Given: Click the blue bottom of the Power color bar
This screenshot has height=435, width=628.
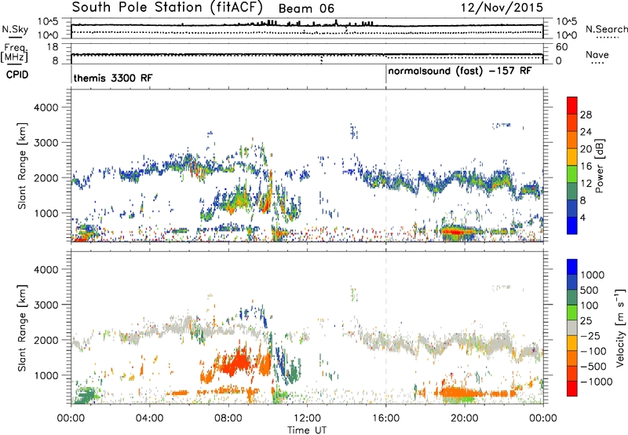Looking at the screenshot, I should coord(572,226).
